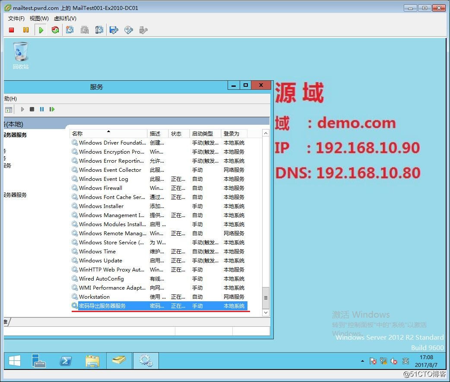Open the Windows Start button

(x=15, y=361)
